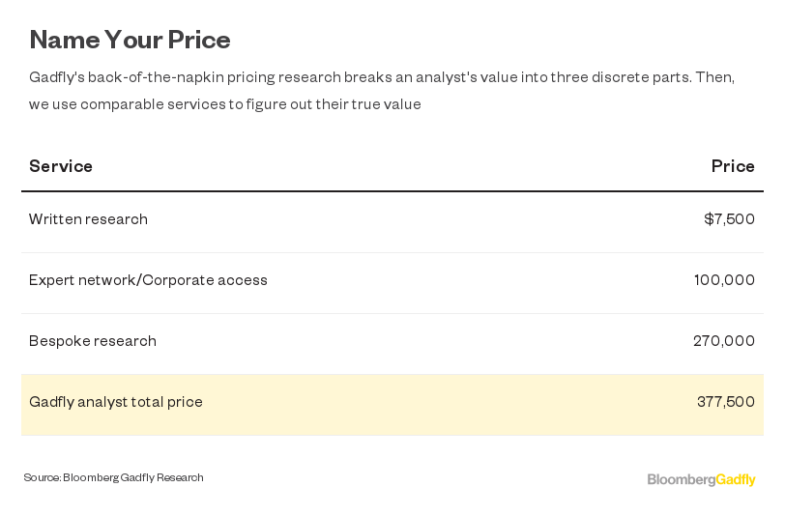Select Expert network/Corporate access row label

point(148,280)
